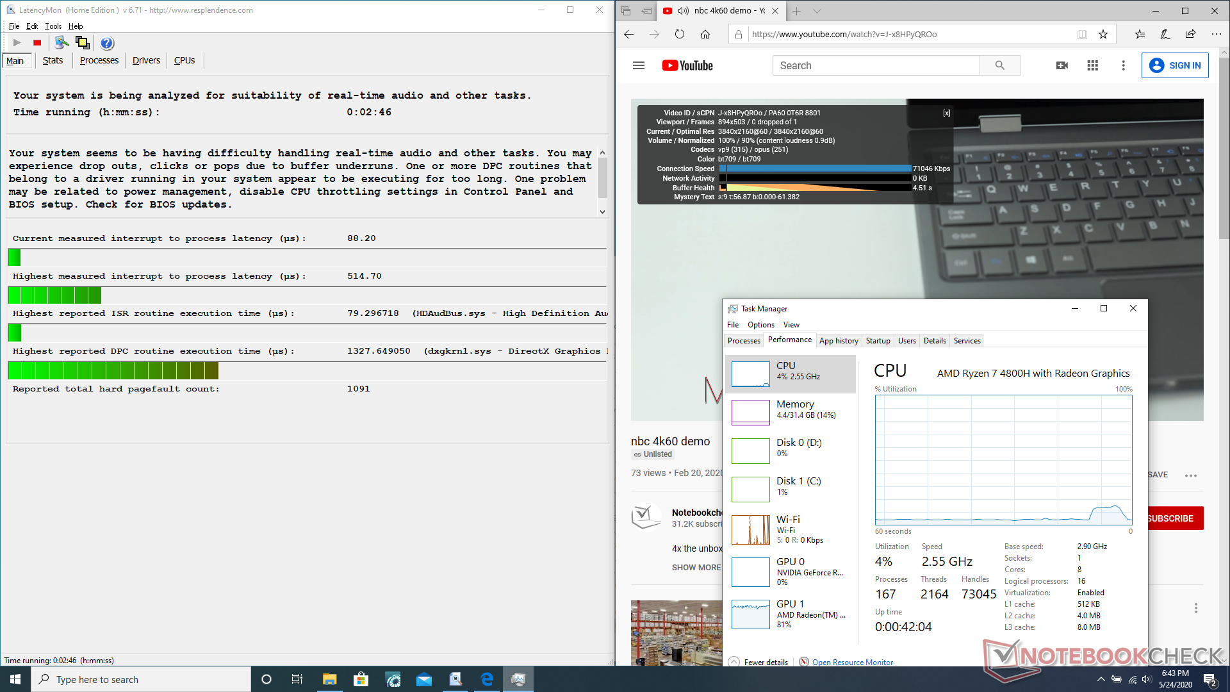Switch to Task Manager Startup tab
This screenshot has height=692, width=1230.
click(878, 341)
